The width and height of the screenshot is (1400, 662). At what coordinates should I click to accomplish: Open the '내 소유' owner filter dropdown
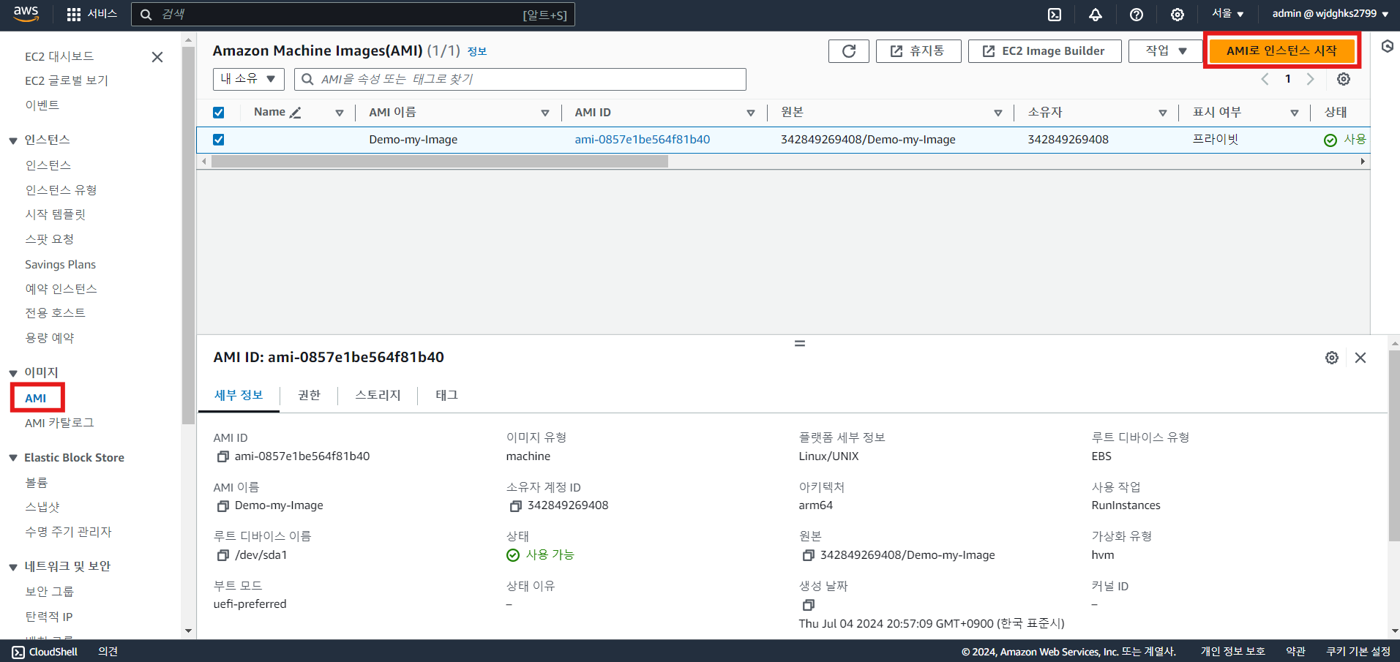click(248, 79)
